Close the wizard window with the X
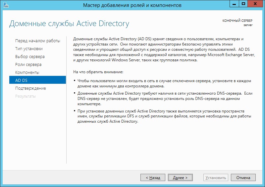 coord(255,4)
